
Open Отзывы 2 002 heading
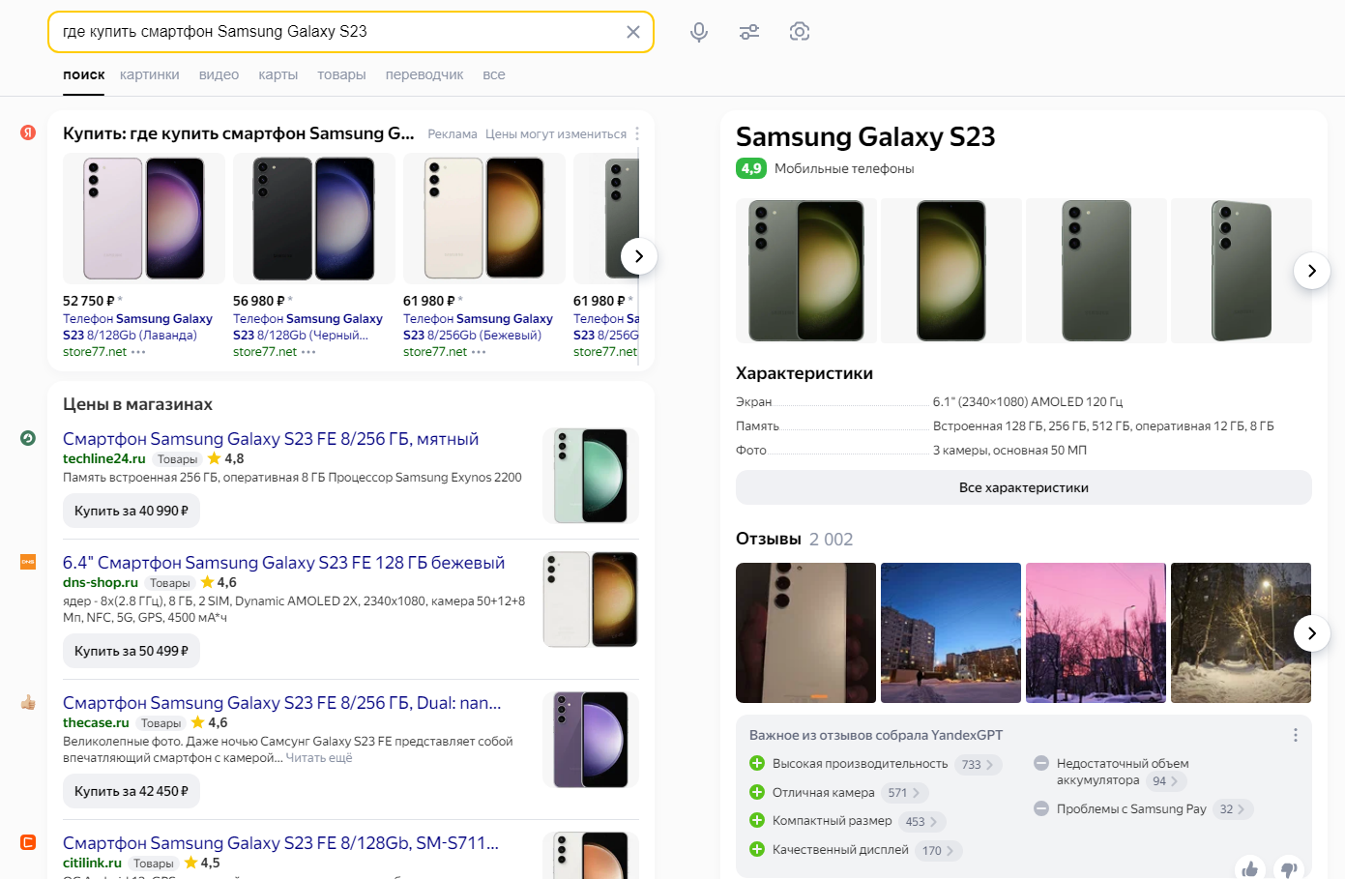click(x=794, y=539)
